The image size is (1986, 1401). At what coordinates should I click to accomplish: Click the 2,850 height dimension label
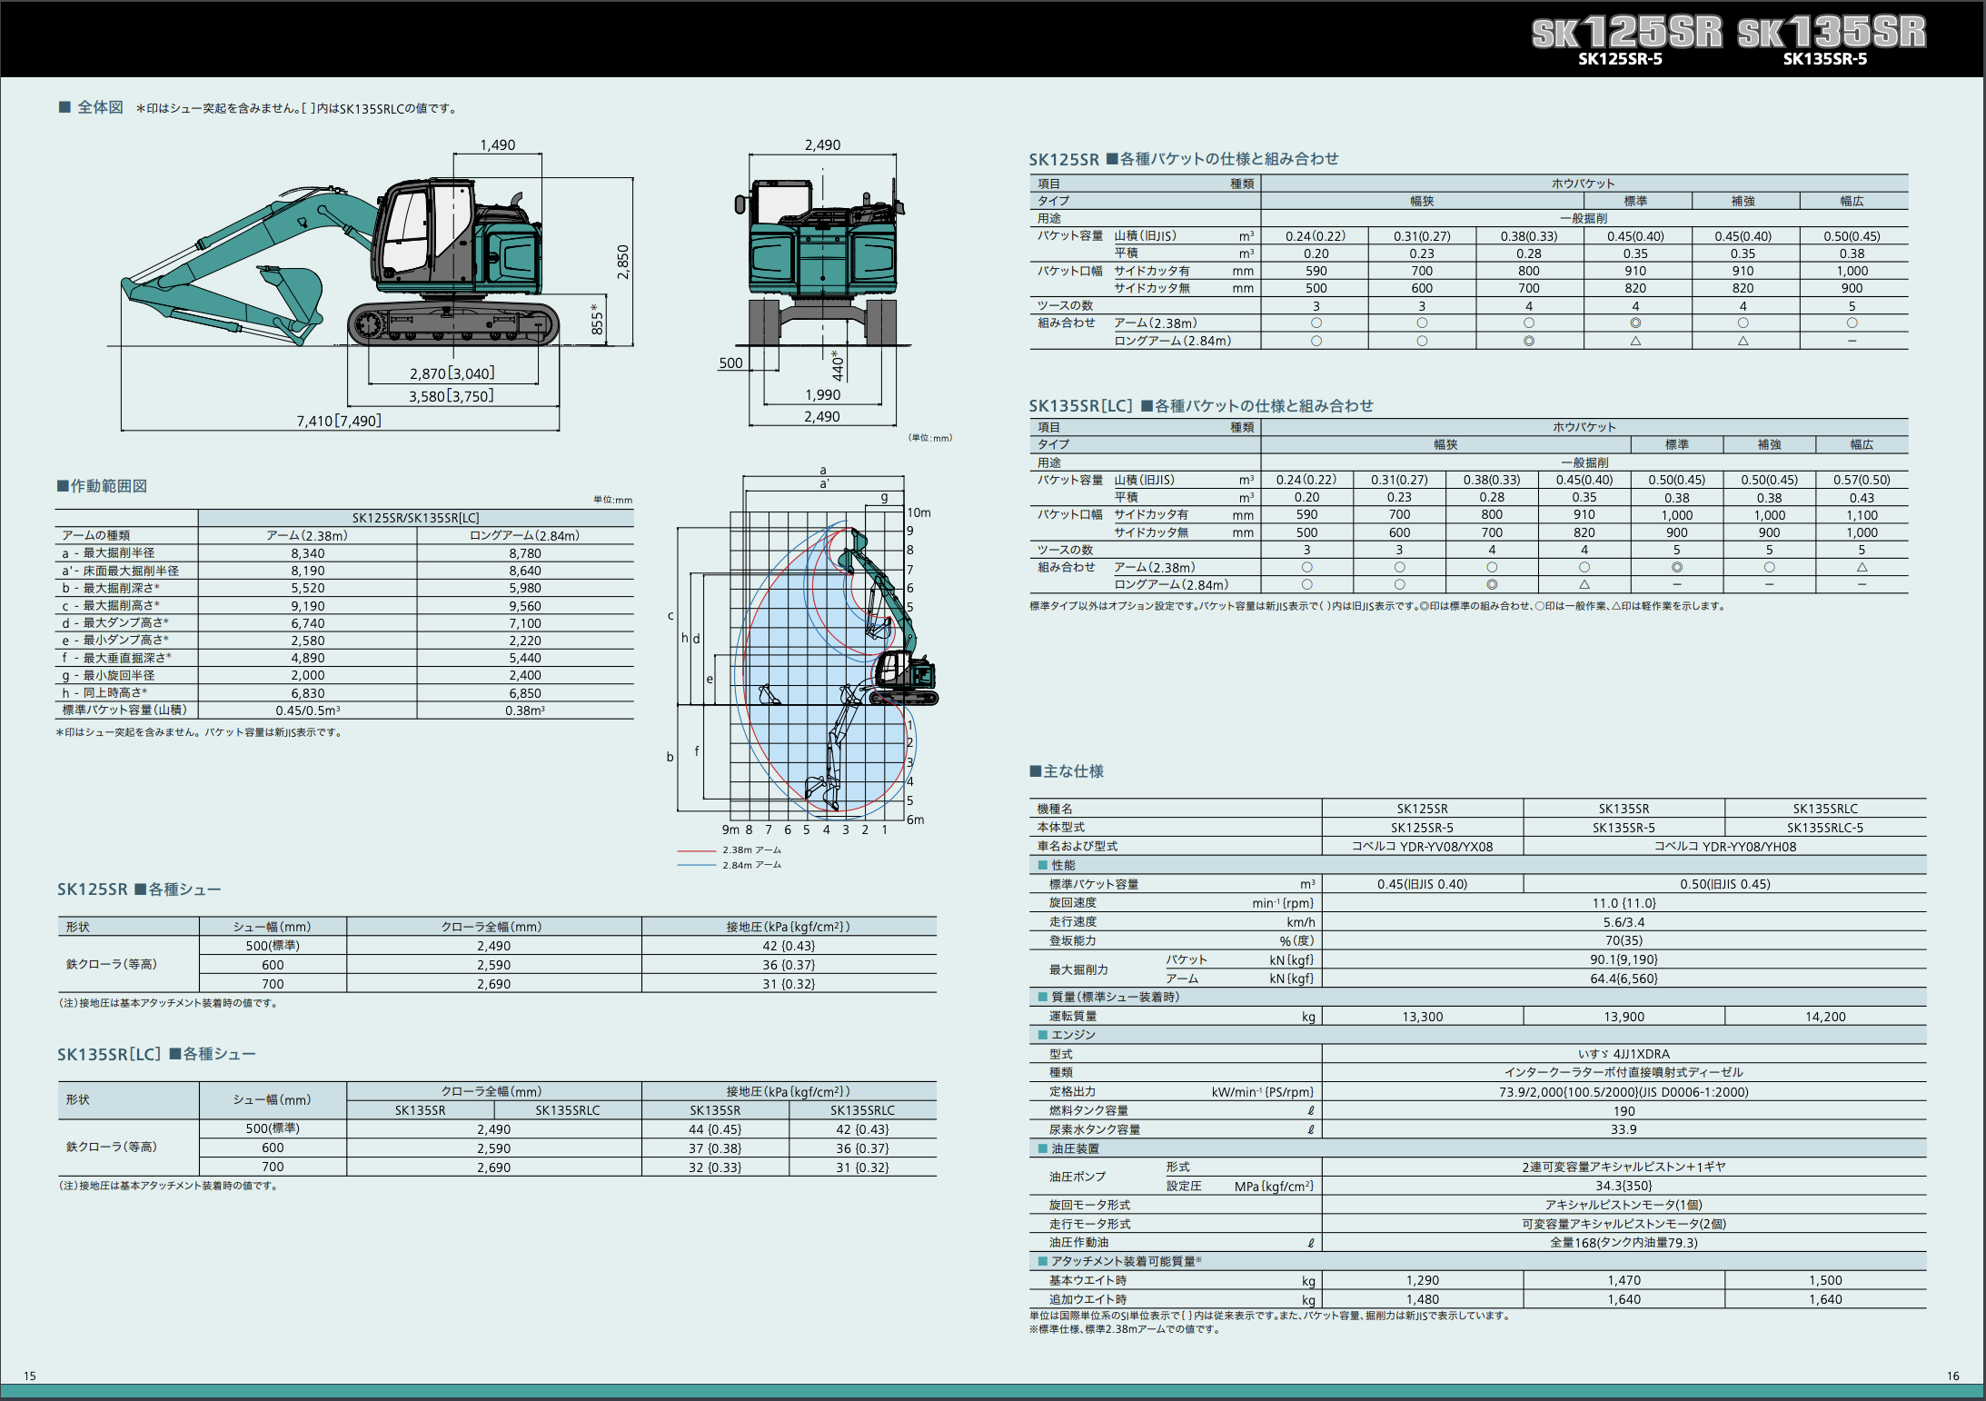pos(623,262)
